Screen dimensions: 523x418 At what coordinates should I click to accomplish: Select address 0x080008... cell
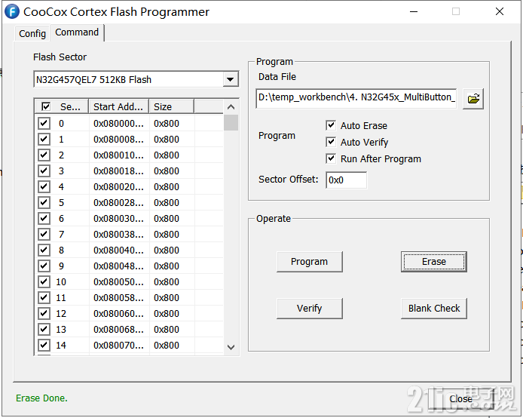(x=118, y=140)
